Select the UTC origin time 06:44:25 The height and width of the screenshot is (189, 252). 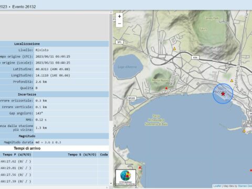click(x=53, y=57)
